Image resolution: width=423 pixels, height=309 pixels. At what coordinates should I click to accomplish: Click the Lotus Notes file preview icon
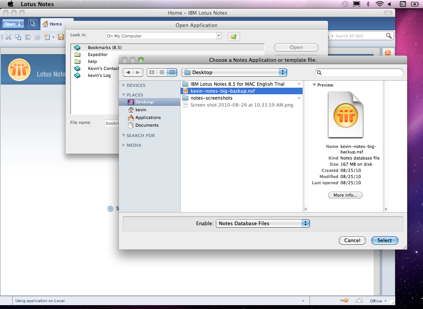click(345, 115)
